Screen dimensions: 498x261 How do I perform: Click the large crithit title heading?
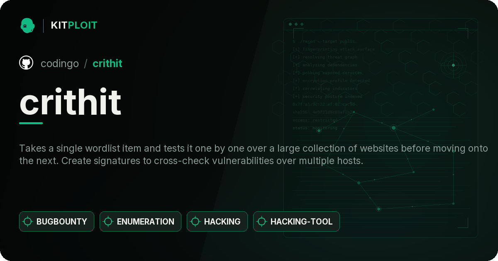click(70, 102)
